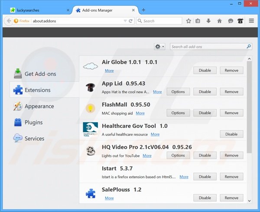Image resolution: width=260 pixels, height=212 pixels.
Task: Disable the HQ Video Pro extension
Action: coord(205,156)
